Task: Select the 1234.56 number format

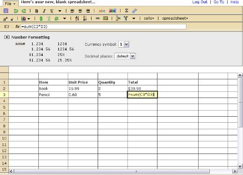Action: point(66,49)
